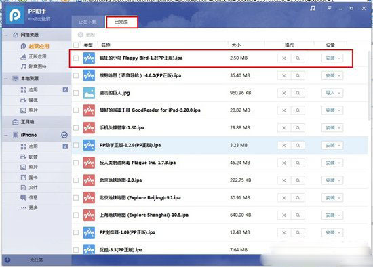Viewport: 373px width, 267px height.
Task: Check the GoodReader for iPad row checkbox
Action: [x=76, y=110]
